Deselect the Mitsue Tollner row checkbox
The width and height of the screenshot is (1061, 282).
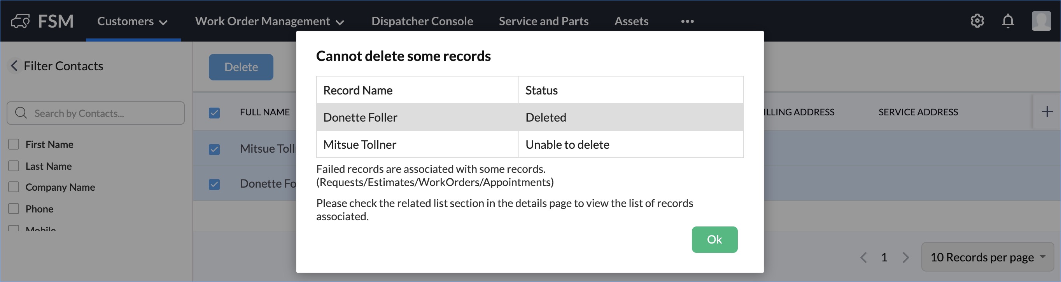(214, 149)
